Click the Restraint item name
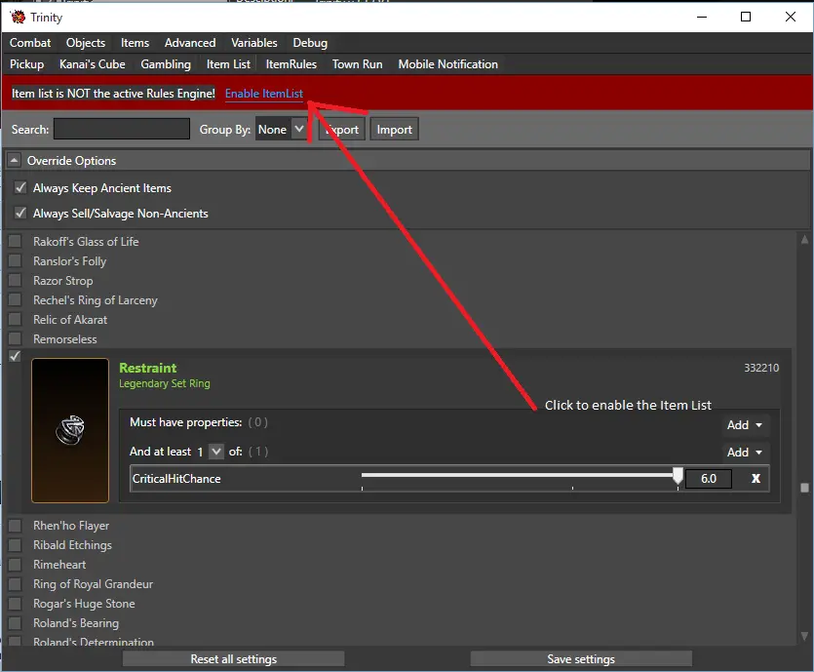The height and width of the screenshot is (672, 814). [x=148, y=368]
